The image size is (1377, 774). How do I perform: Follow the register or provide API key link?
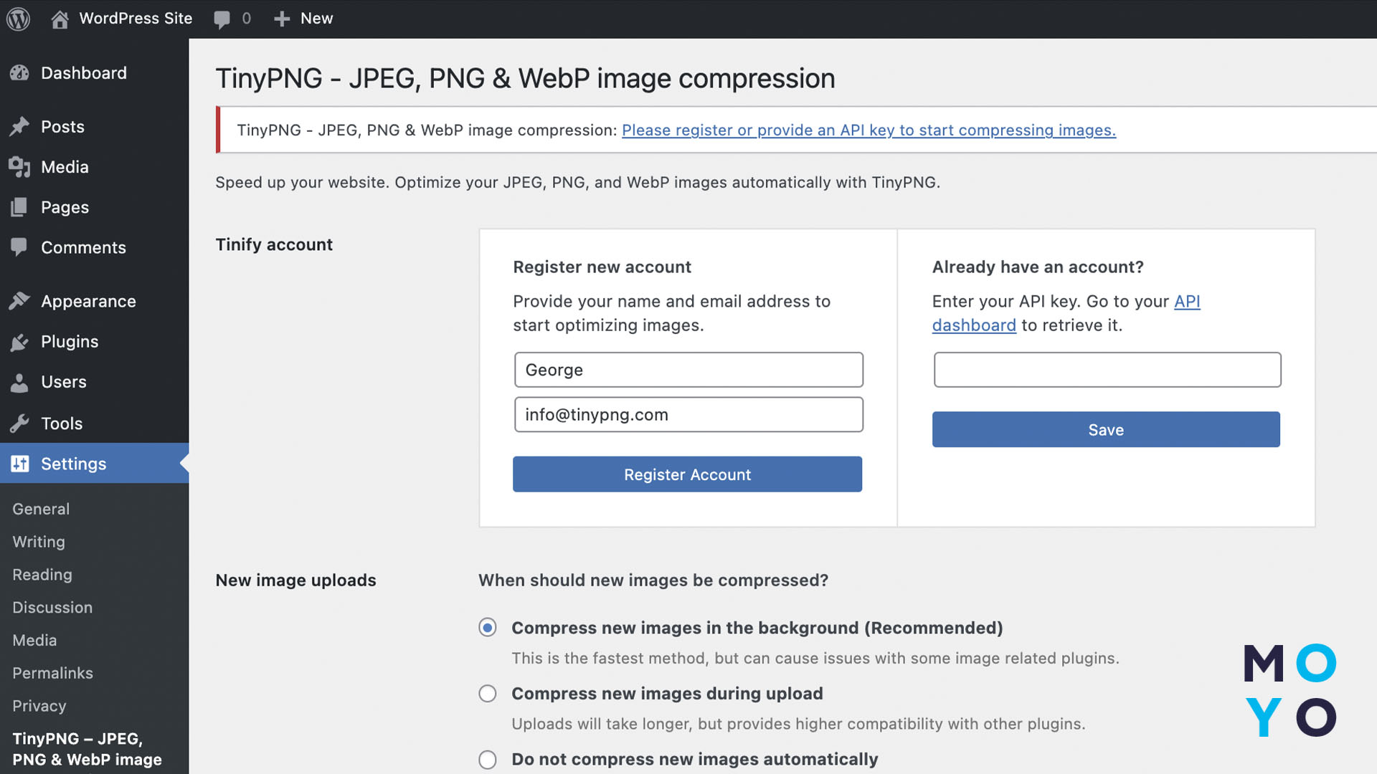[x=869, y=130]
